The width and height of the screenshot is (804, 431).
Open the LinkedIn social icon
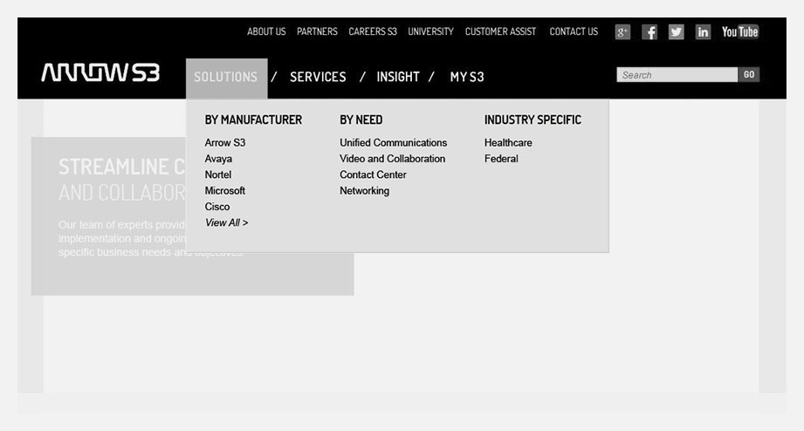click(x=703, y=32)
